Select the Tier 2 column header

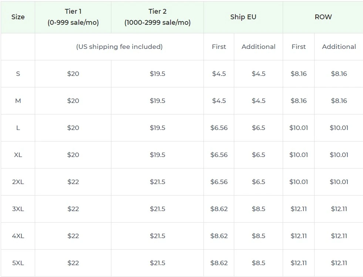(x=157, y=17)
